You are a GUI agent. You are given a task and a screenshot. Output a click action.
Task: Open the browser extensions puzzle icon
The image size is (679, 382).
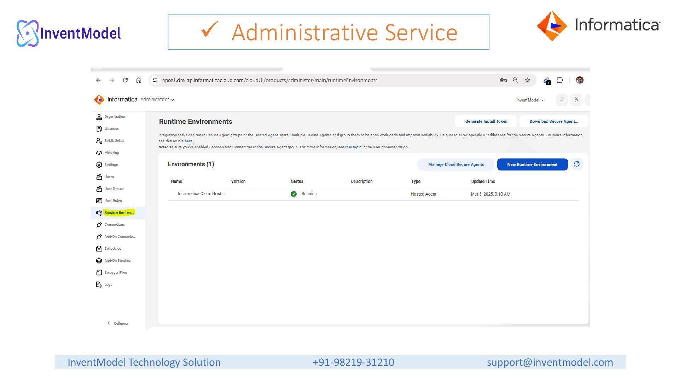[x=560, y=80]
